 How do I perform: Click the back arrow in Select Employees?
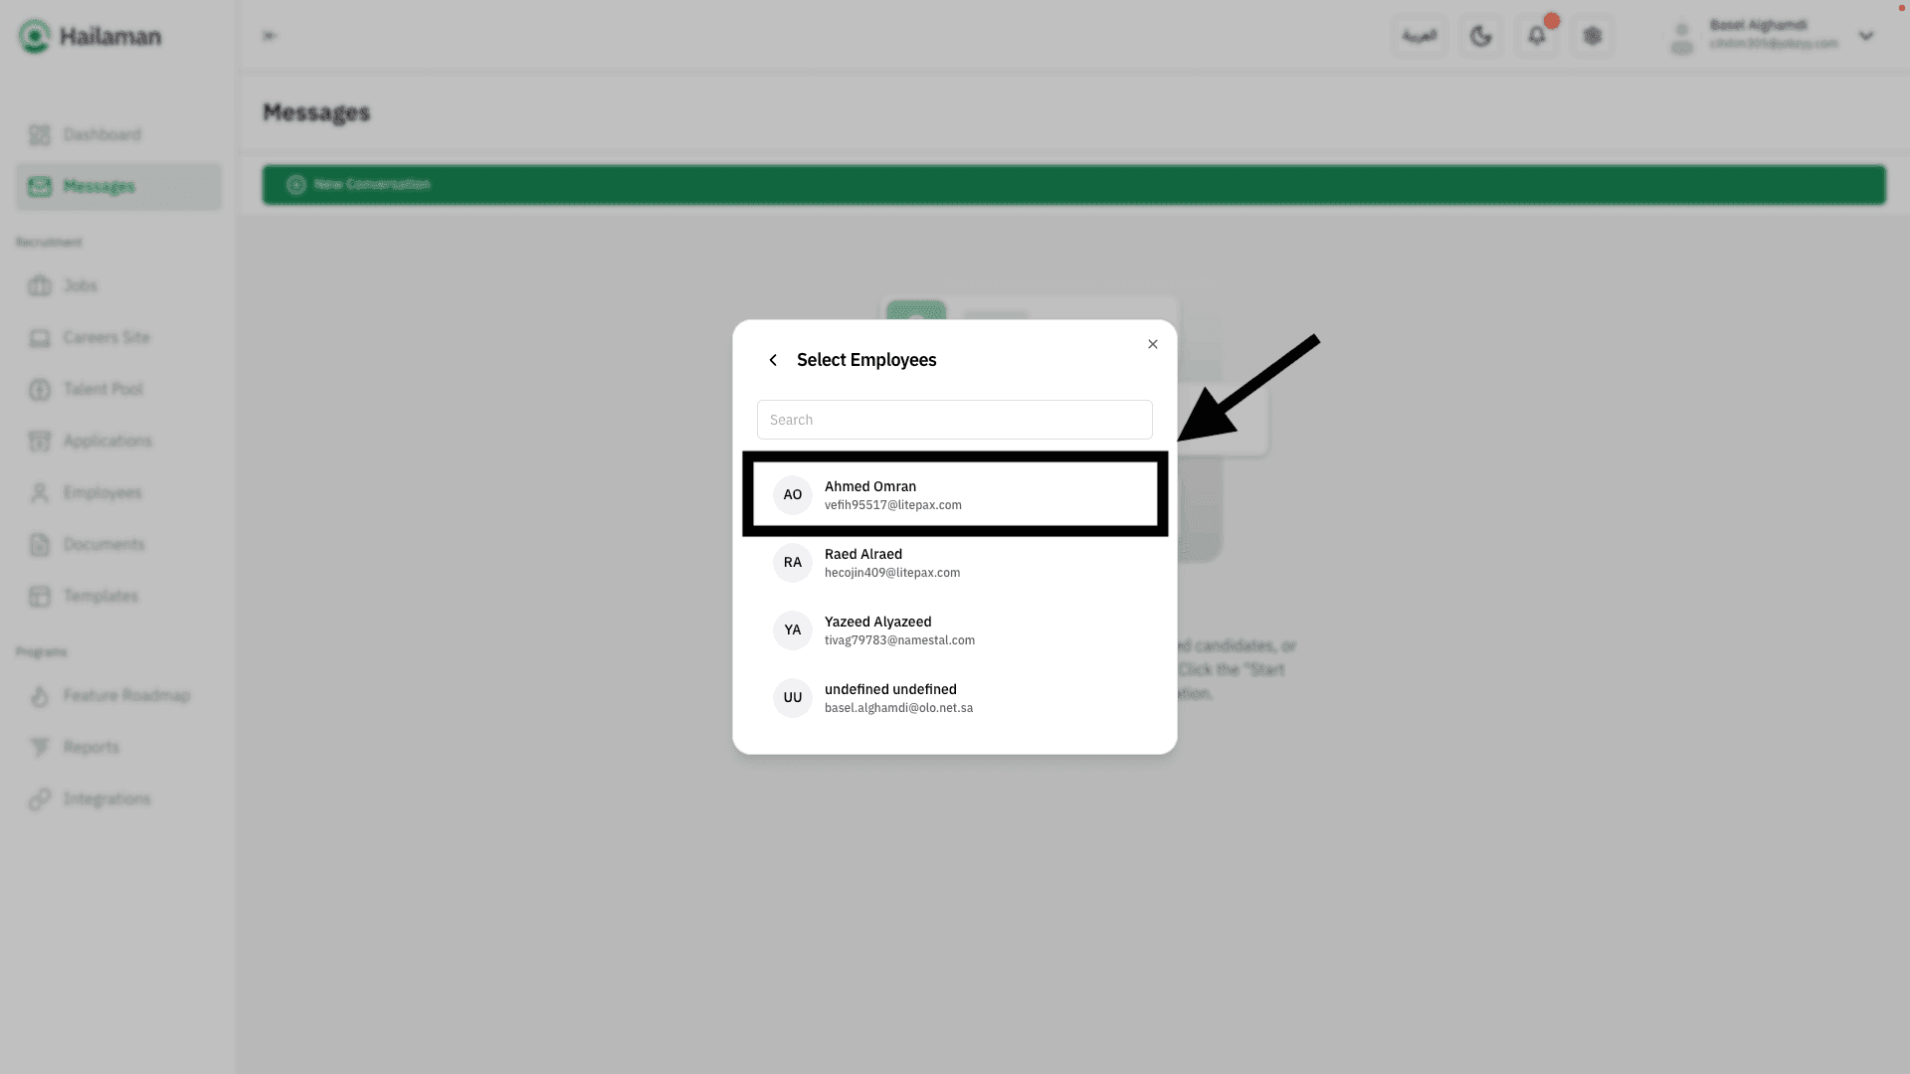coord(773,360)
